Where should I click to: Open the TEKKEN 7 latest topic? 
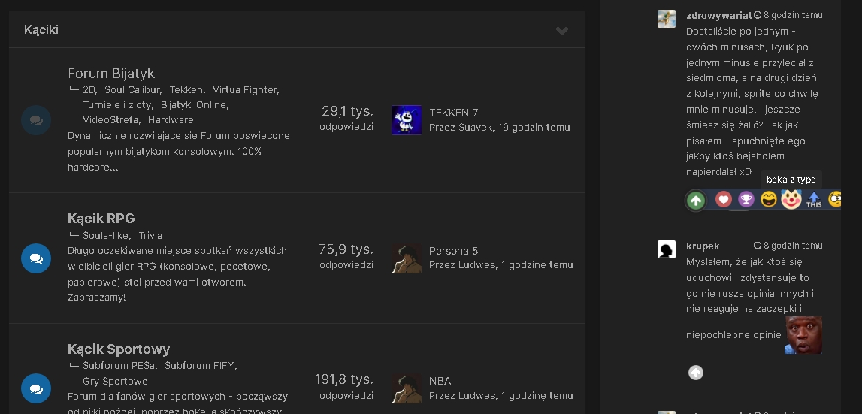(x=453, y=113)
